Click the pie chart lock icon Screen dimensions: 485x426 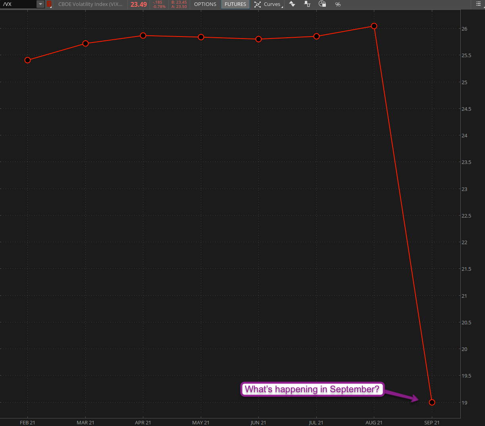pyautogui.click(x=322, y=4)
